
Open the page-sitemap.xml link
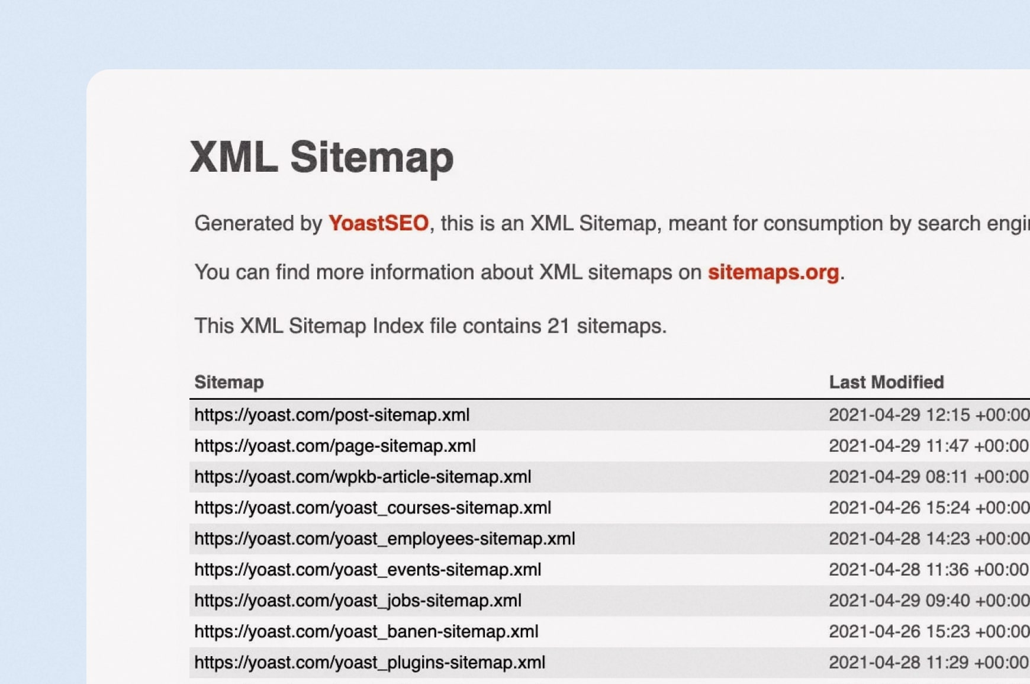pos(334,446)
